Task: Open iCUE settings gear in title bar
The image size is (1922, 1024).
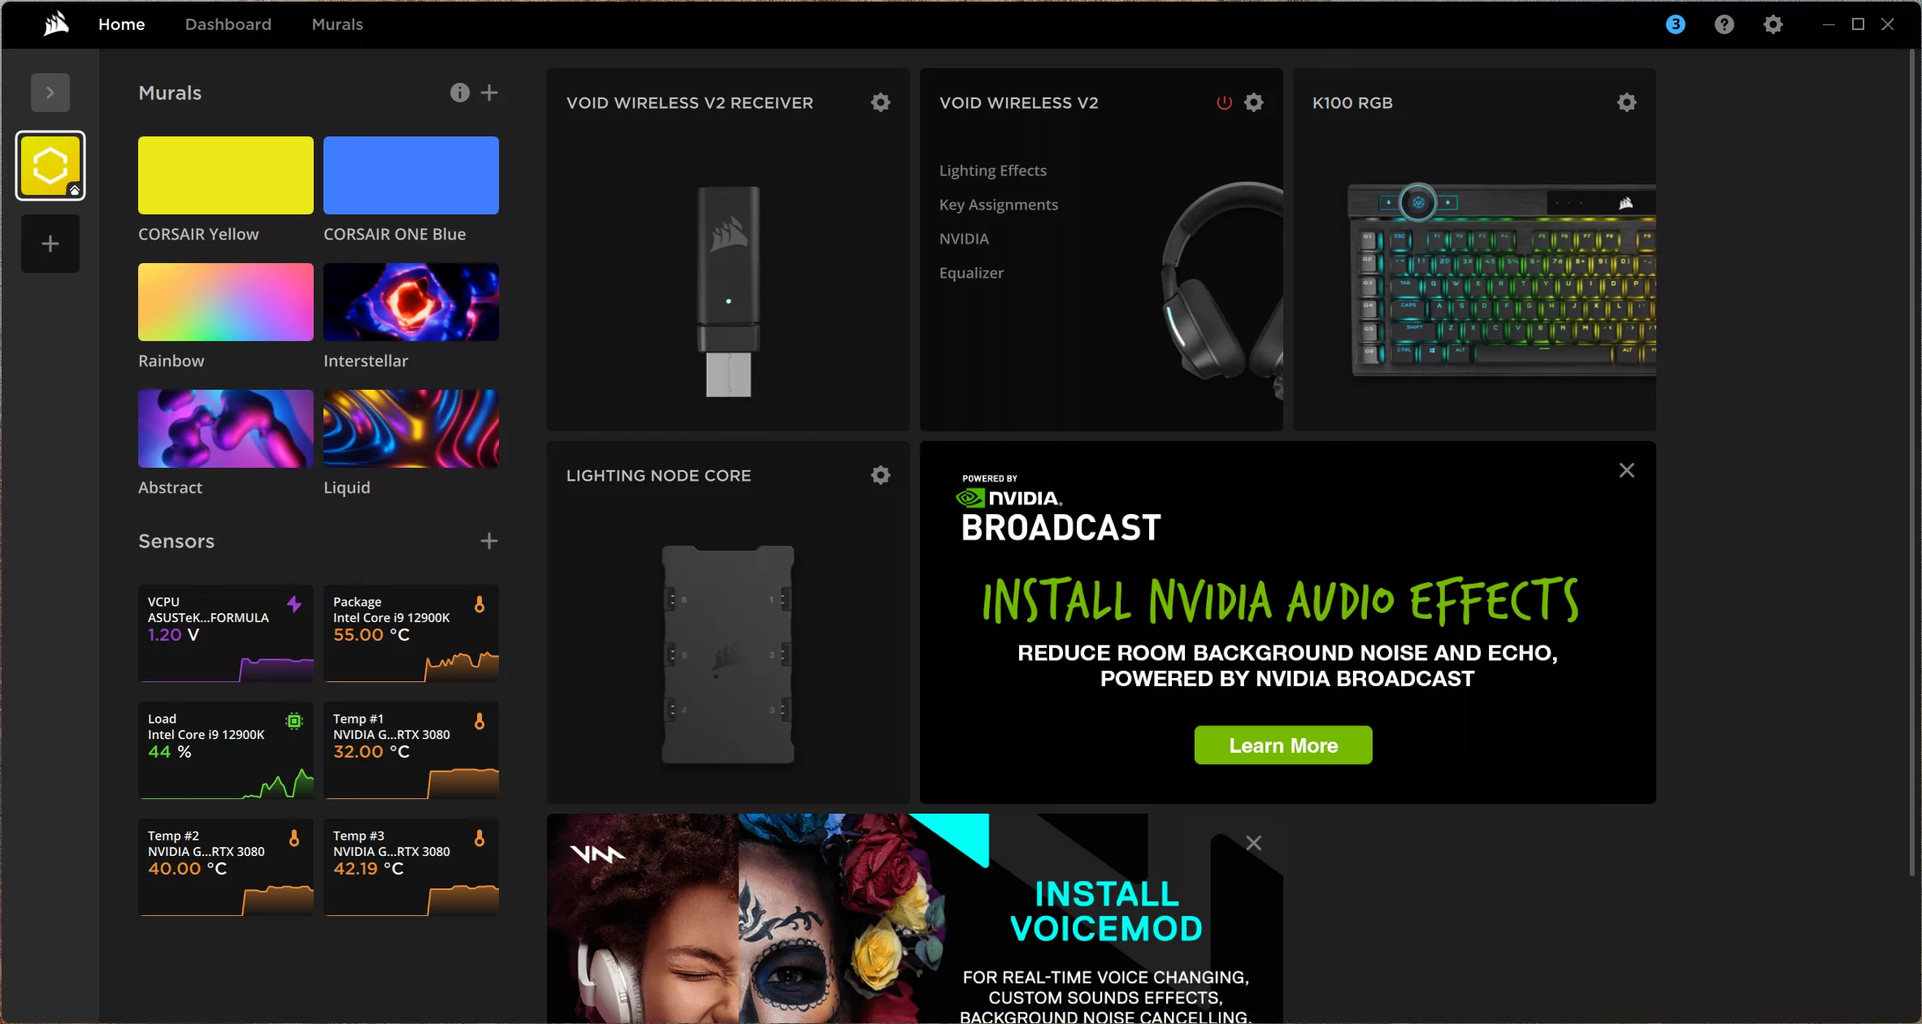Action: 1772,24
